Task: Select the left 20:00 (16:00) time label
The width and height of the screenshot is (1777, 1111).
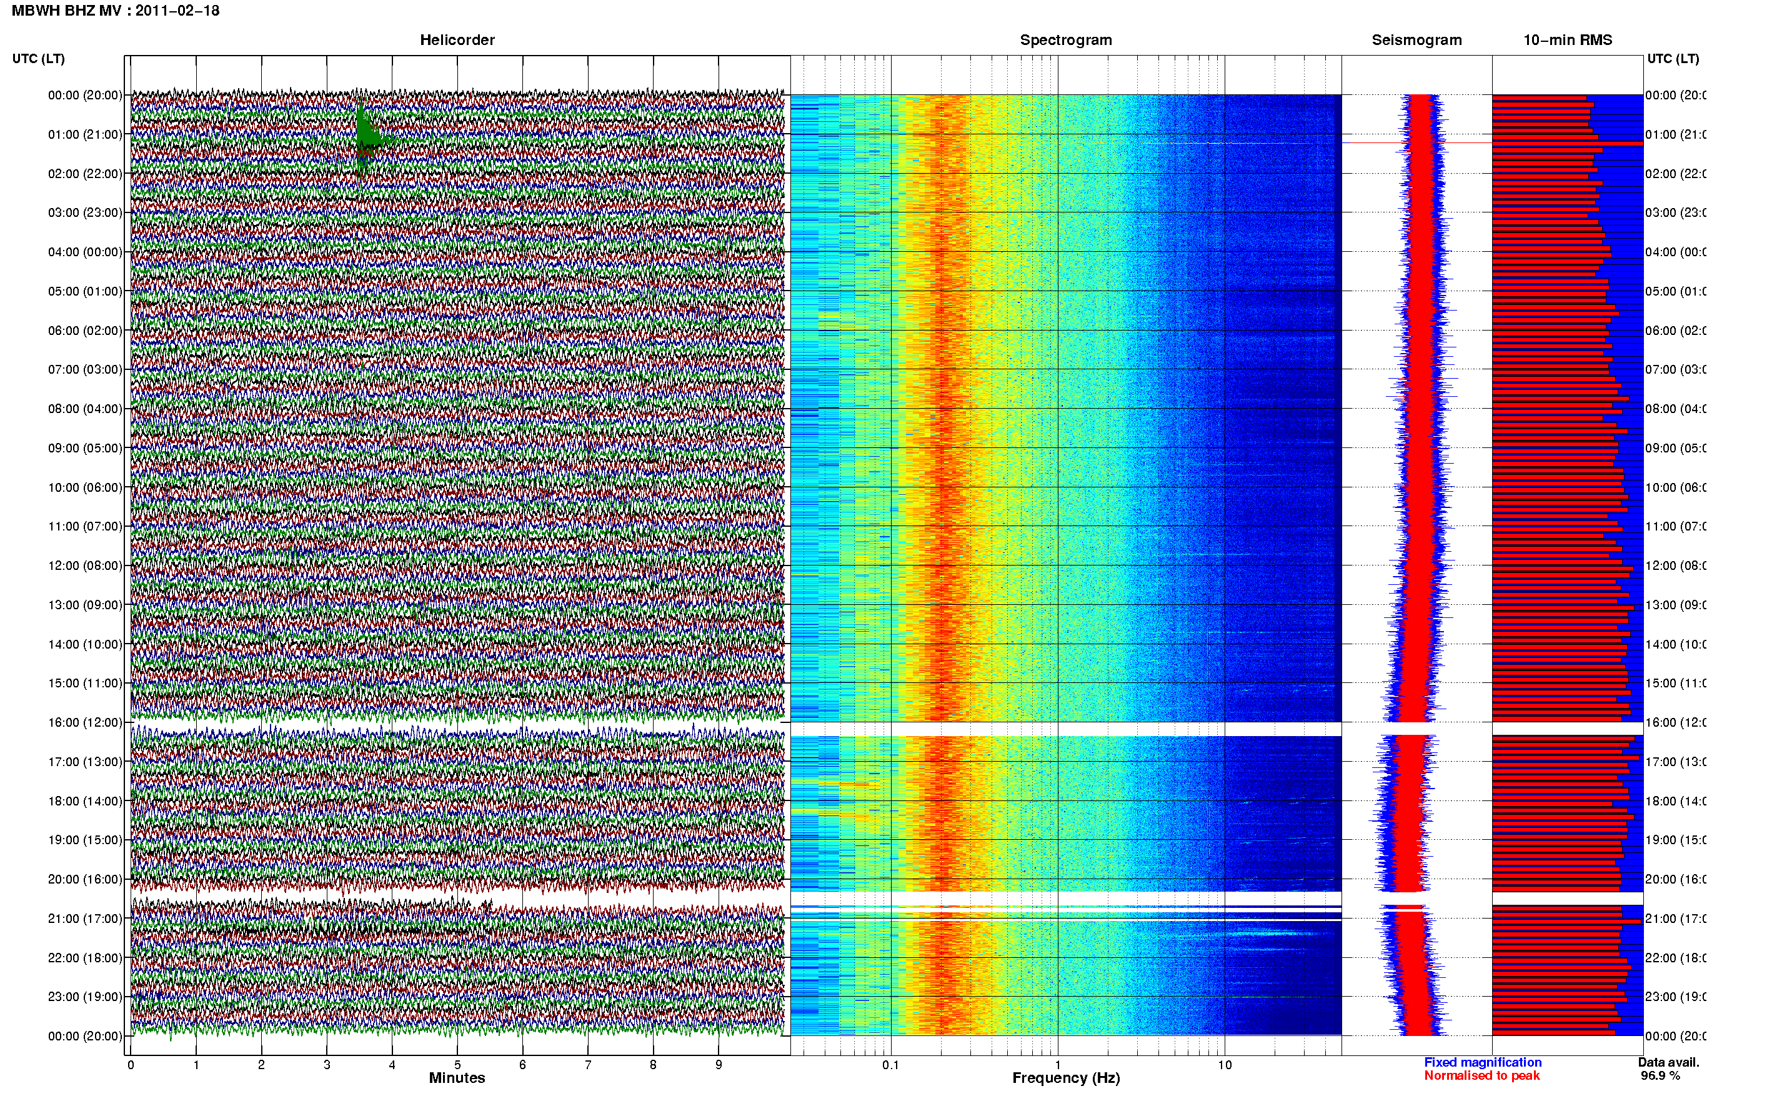Action: [85, 879]
